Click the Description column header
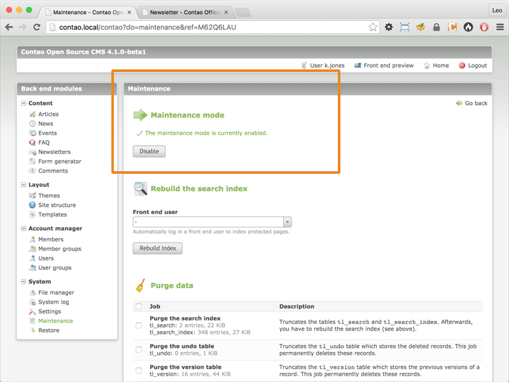The height and width of the screenshot is (382, 509). (x=296, y=306)
